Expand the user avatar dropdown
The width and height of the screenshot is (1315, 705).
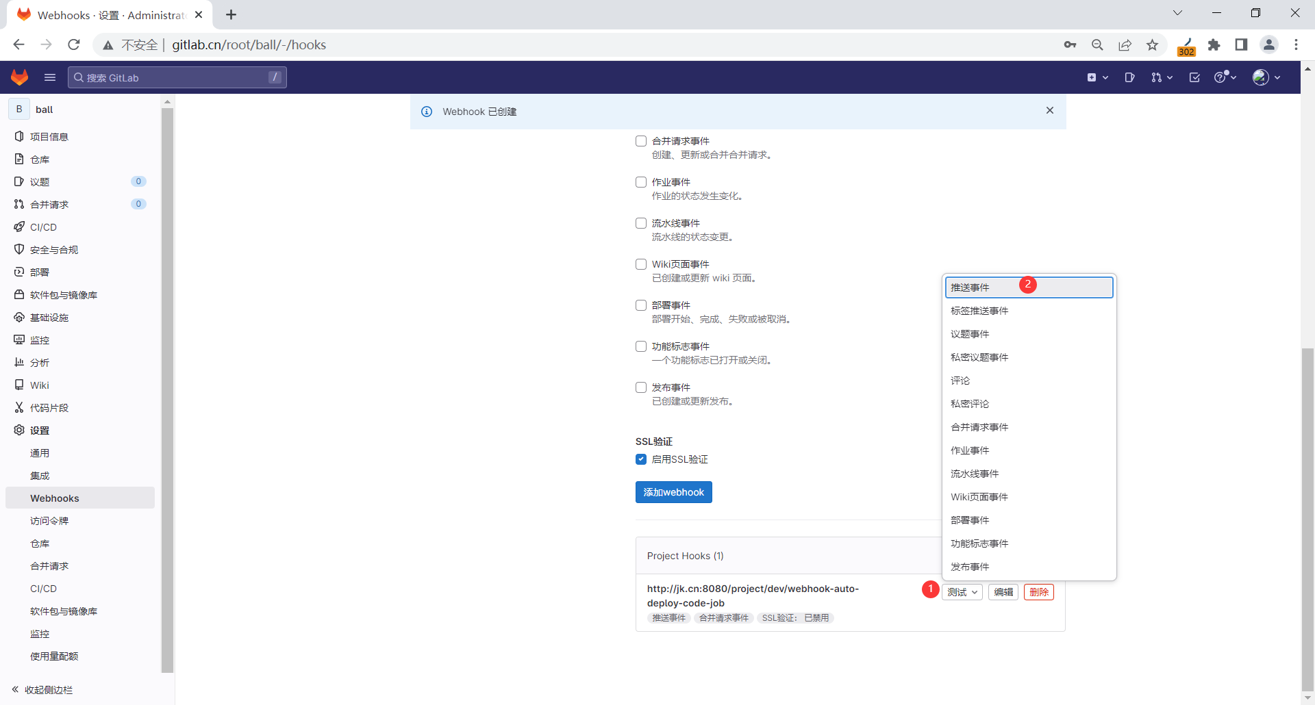pyautogui.click(x=1266, y=77)
